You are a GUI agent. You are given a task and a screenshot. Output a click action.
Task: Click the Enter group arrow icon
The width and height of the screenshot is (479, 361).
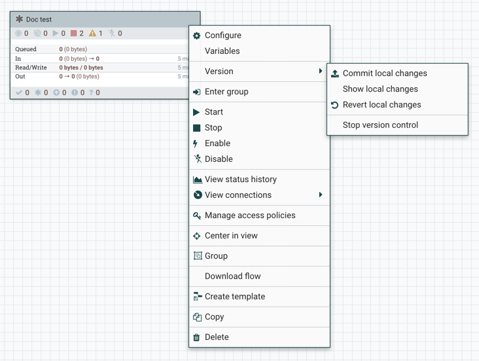[x=197, y=92]
